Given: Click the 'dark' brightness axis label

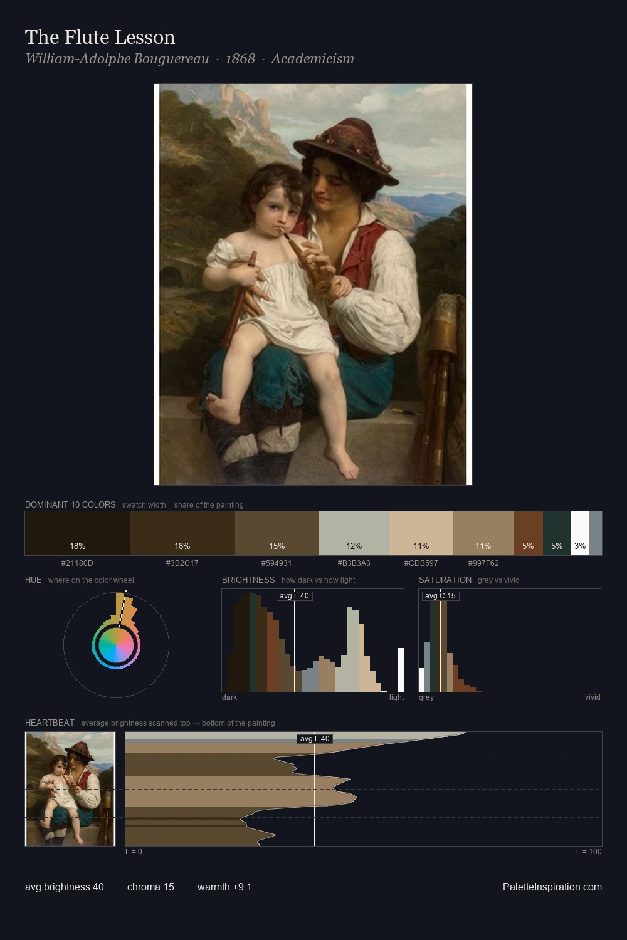Looking at the screenshot, I should (229, 697).
